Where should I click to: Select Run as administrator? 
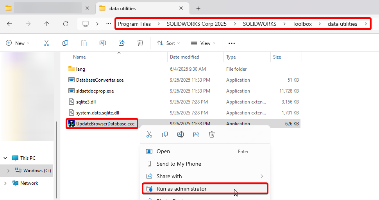205,189
